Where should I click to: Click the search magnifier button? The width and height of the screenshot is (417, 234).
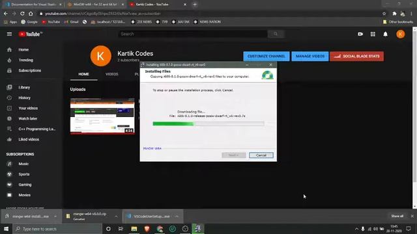[x=276, y=34]
